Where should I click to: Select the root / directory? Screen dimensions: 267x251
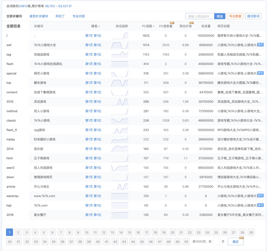coord(7,36)
